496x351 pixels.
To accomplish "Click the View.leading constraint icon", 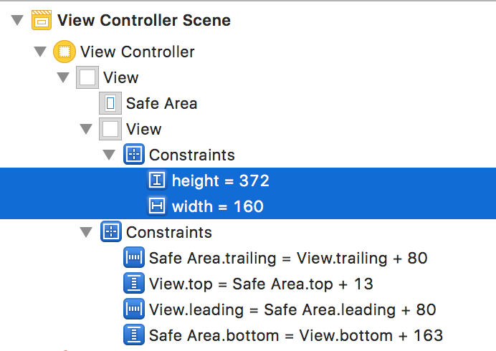I will pos(134,309).
